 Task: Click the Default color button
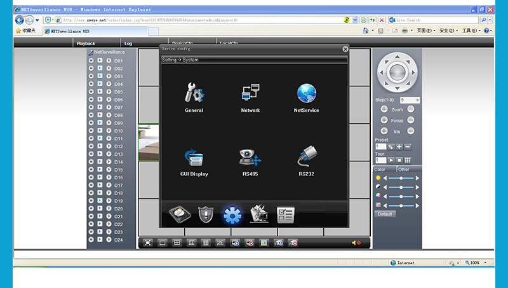click(x=384, y=214)
